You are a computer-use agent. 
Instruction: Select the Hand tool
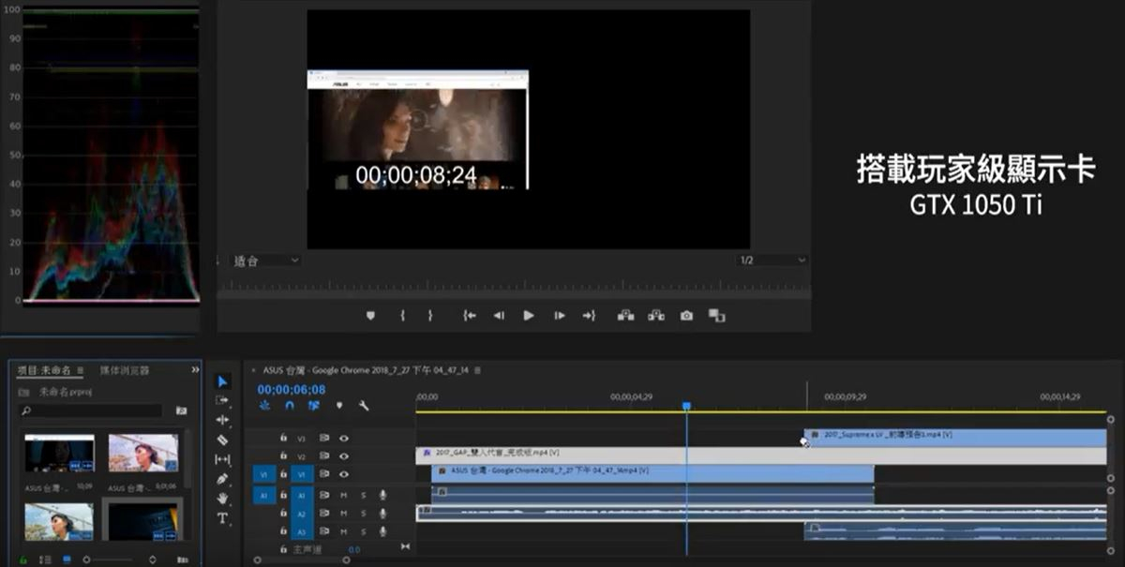[222, 499]
